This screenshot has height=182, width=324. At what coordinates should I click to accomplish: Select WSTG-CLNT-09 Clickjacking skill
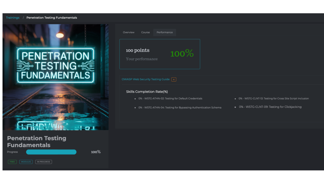point(270,107)
